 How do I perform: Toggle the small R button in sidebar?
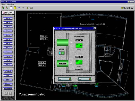tap(6, 93)
